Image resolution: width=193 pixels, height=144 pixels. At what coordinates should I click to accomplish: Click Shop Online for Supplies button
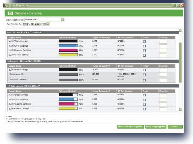130,127
